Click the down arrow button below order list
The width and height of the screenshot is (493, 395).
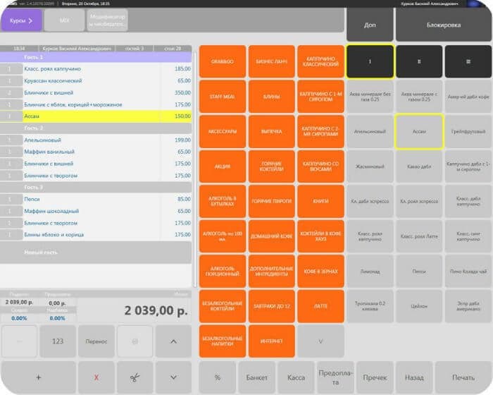coord(173,377)
